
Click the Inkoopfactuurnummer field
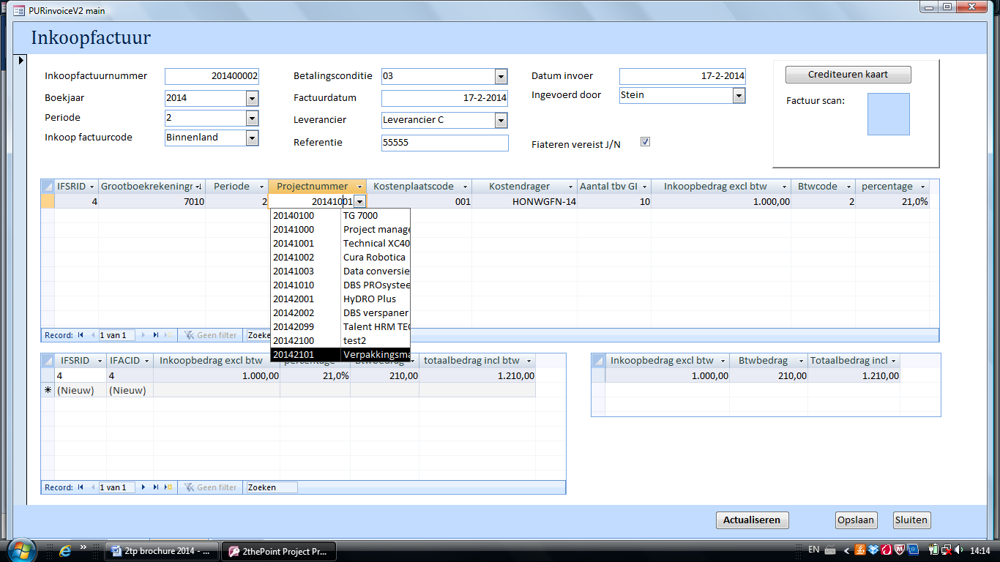click(x=212, y=76)
